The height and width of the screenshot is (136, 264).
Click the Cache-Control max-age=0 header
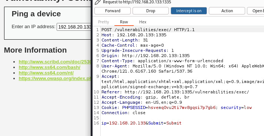coord(133,45)
